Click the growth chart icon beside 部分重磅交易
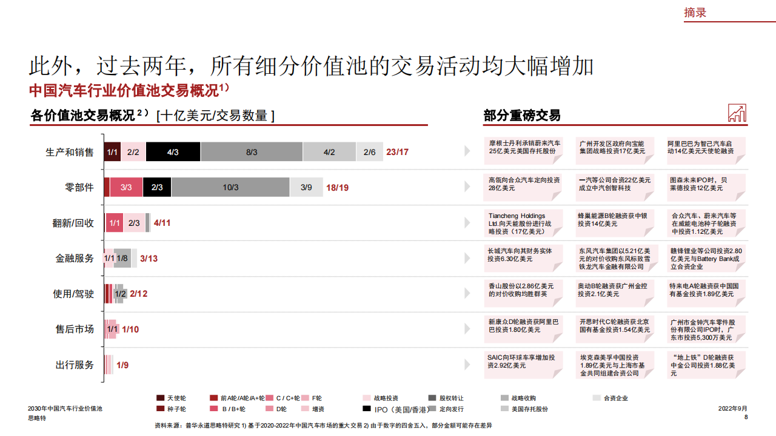The height and width of the screenshot is (436, 776). coord(737,113)
